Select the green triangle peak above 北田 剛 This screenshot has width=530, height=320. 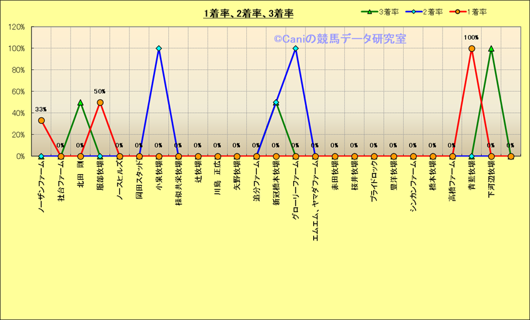pos(81,102)
